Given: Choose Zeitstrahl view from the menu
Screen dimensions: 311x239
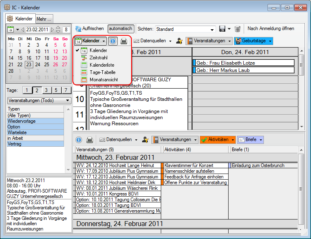Looking at the screenshot, I should coord(99,58).
